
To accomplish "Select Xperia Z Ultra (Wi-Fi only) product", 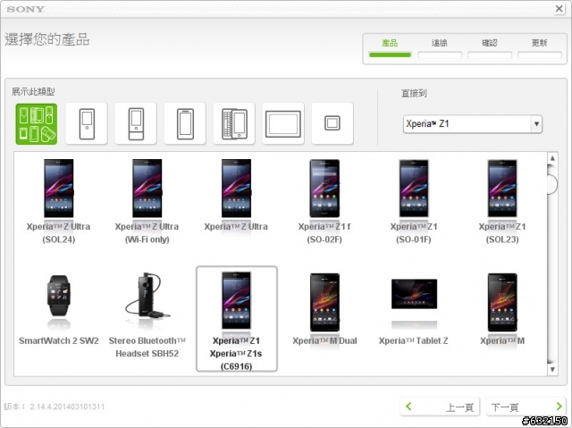I will click(x=147, y=201).
